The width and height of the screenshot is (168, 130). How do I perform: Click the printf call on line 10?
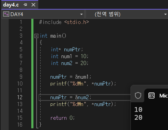(x=83, y=84)
